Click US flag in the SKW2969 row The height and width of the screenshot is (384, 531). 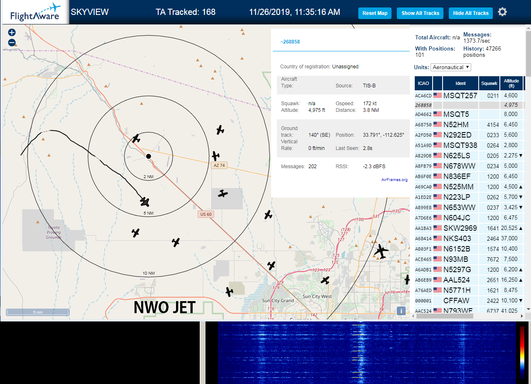(438, 228)
